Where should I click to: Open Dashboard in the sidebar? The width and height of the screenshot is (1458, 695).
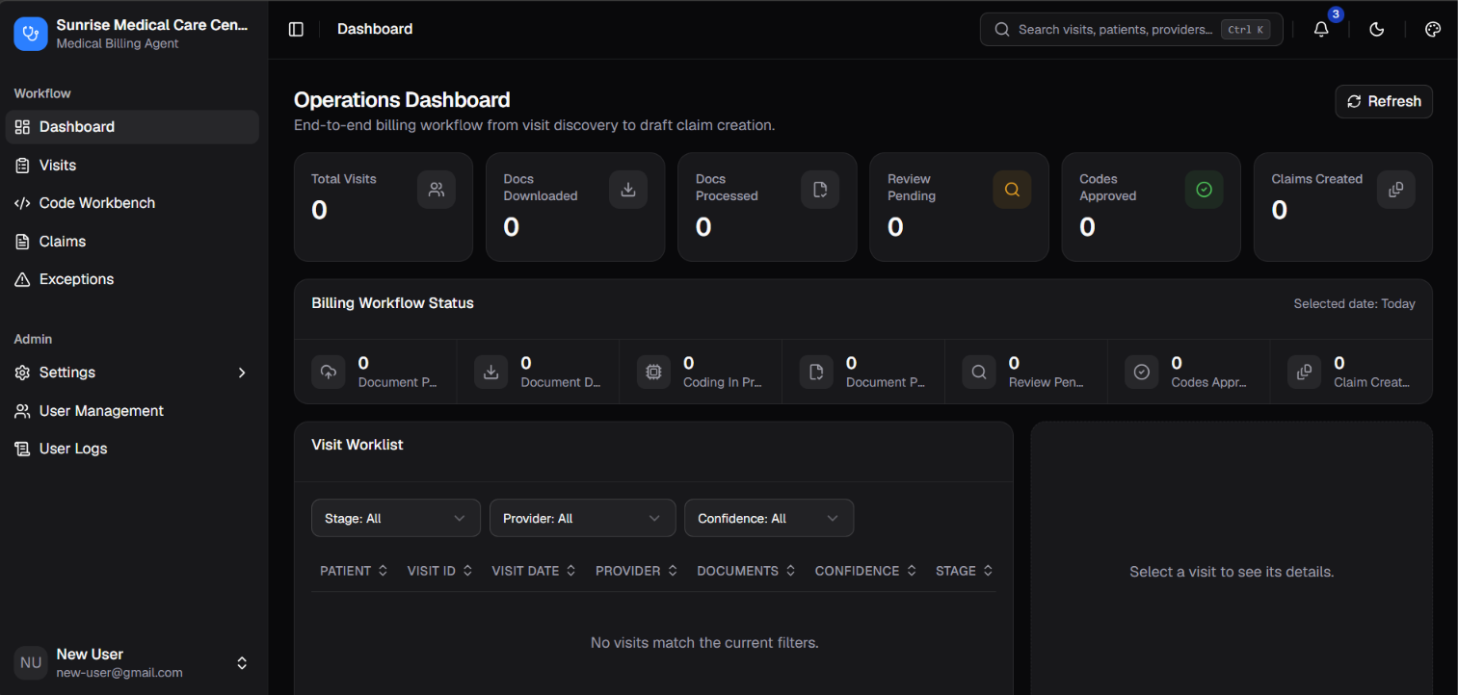133,127
